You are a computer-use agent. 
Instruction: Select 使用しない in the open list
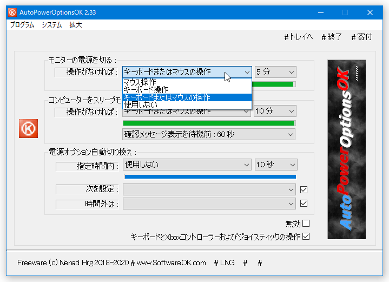(x=187, y=105)
